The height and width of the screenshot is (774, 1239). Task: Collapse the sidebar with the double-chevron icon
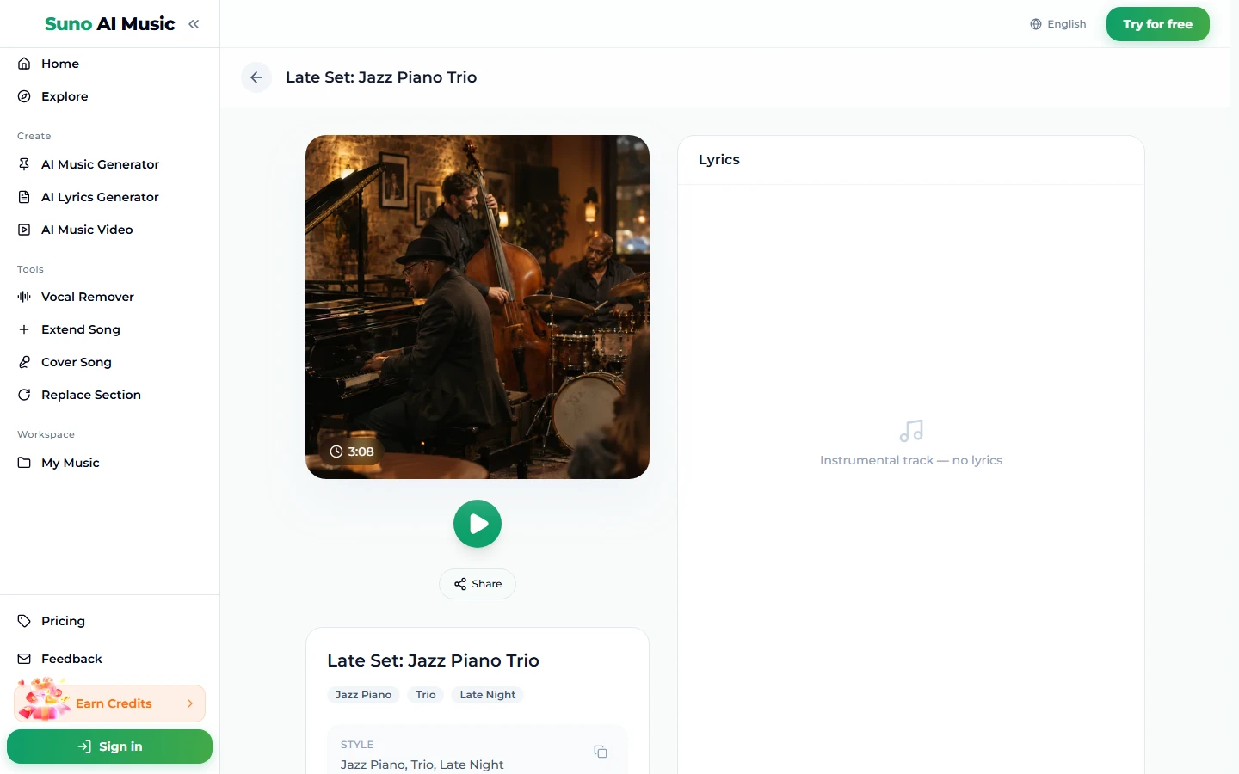[x=194, y=24]
